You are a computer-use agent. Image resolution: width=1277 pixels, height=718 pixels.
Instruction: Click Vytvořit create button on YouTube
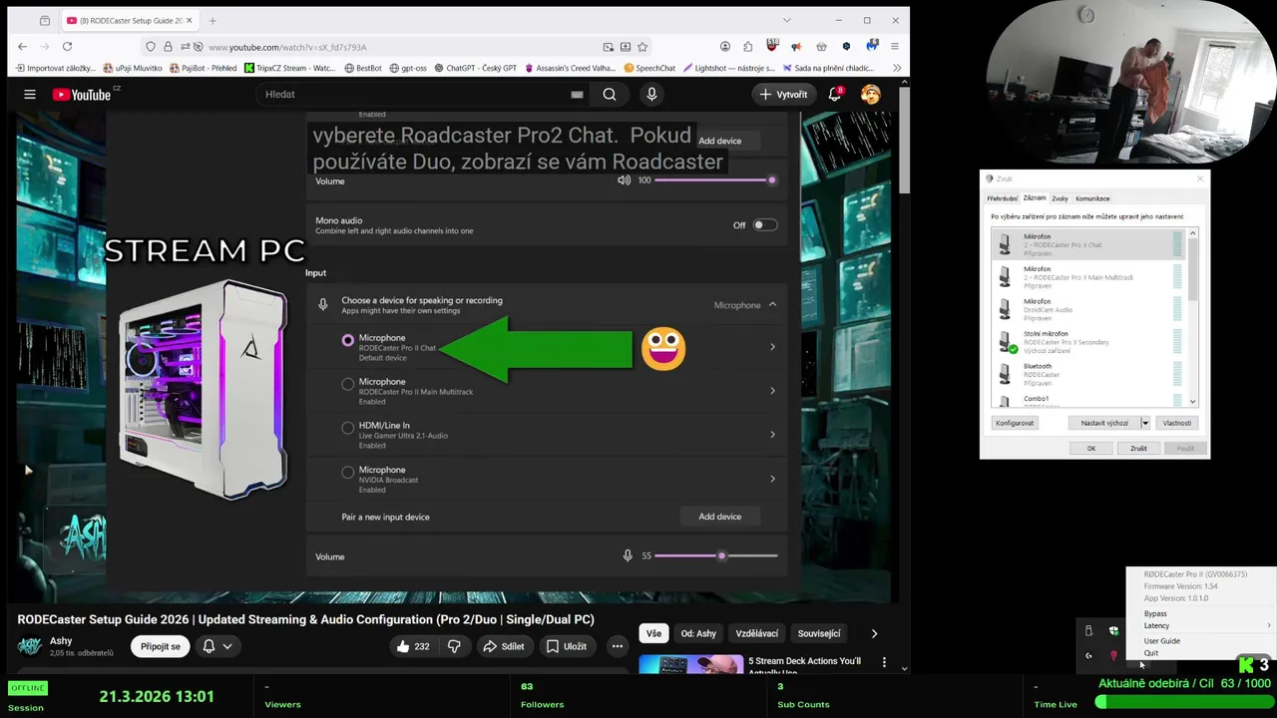point(783,94)
